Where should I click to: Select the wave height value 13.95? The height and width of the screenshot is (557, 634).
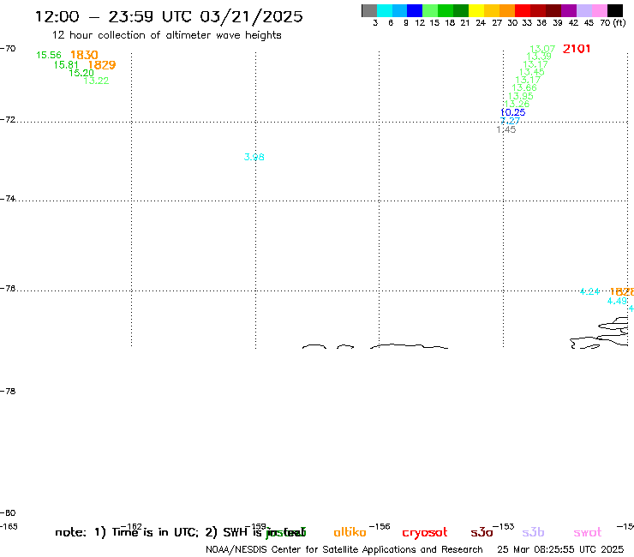coord(521,96)
